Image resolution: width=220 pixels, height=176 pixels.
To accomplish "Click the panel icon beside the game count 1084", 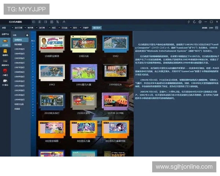I will click(217, 28).
